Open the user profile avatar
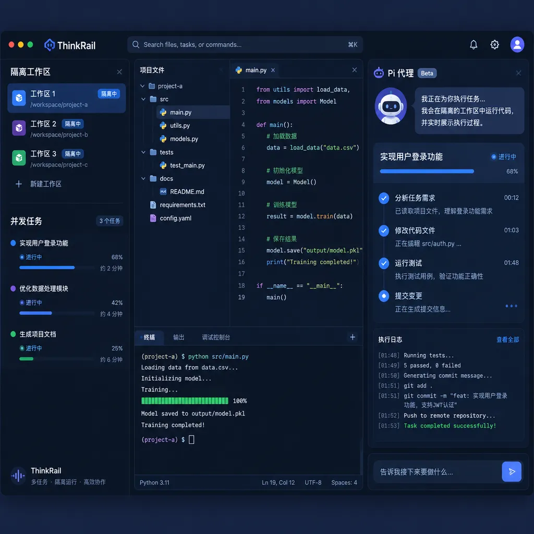 click(517, 45)
